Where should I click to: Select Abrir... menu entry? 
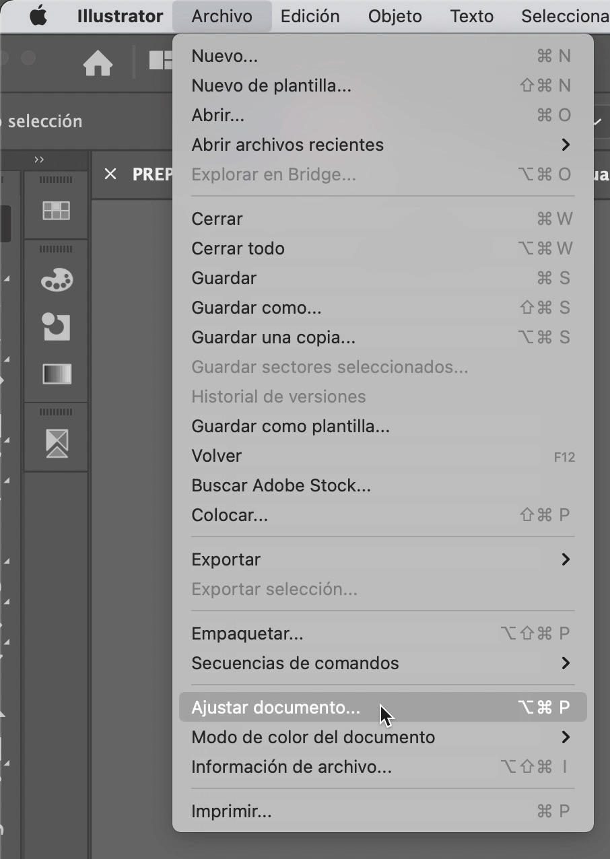click(x=383, y=115)
